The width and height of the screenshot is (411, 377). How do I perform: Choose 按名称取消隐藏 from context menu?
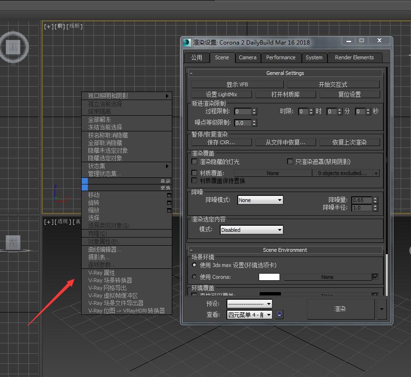pyautogui.click(x=127, y=135)
